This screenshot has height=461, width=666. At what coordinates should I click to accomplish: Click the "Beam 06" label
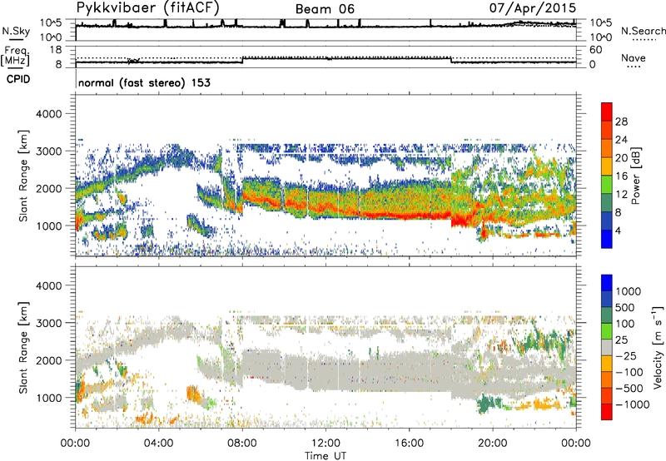coord(325,9)
